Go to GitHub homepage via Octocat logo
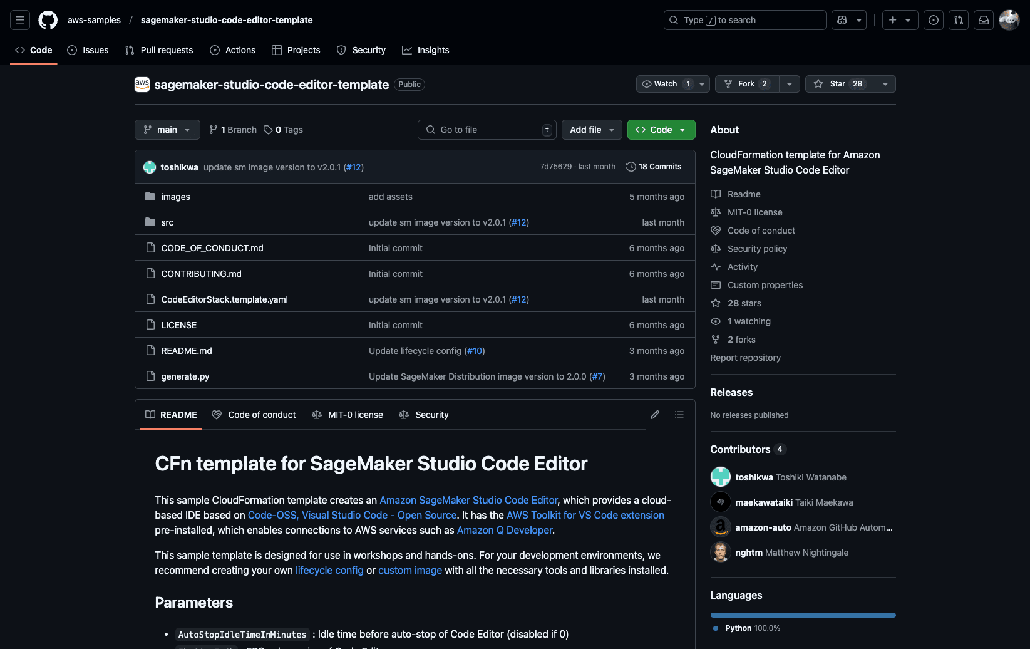Viewport: 1030px width, 649px height. tap(48, 20)
